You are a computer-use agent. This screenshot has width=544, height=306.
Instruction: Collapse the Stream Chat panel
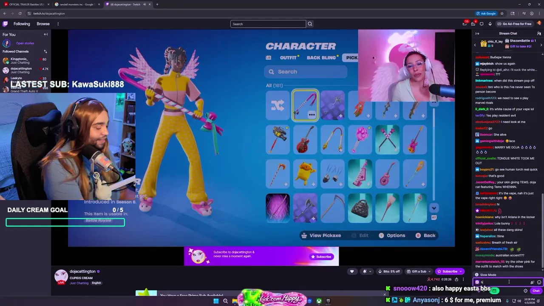pos(477,34)
